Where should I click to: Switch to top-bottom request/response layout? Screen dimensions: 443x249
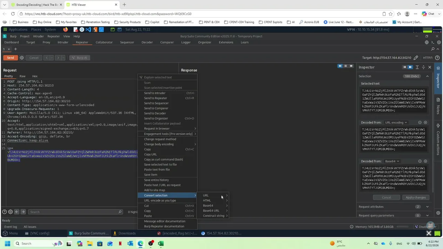tap(345, 66)
